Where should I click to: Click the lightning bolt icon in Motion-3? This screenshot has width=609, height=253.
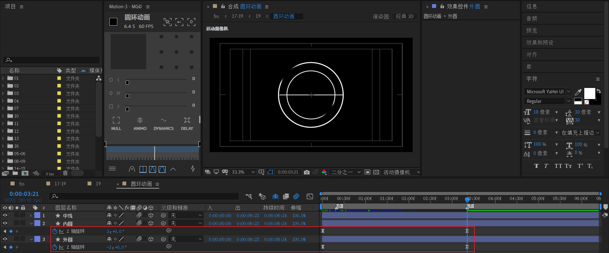coord(193,169)
